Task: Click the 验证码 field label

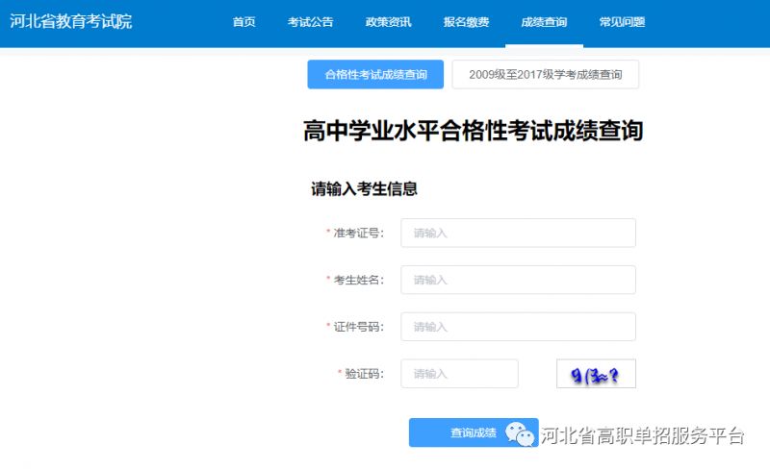Action: [x=365, y=374]
